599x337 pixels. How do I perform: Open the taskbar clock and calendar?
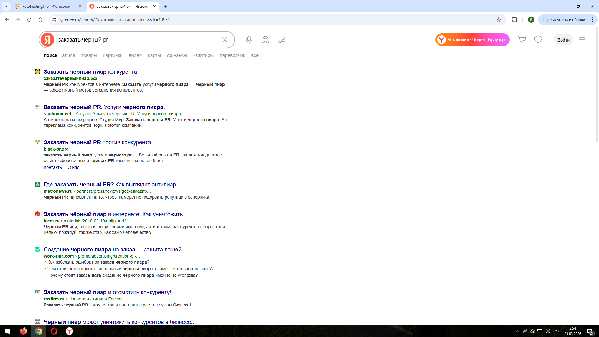[x=573, y=331]
